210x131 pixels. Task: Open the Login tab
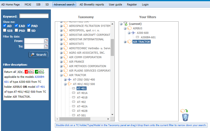[145, 4]
